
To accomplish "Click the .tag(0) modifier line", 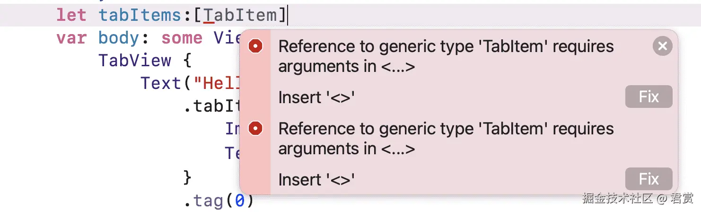I will point(219,201).
